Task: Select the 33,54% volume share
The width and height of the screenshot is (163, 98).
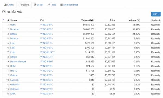Action: coord(136,25)
